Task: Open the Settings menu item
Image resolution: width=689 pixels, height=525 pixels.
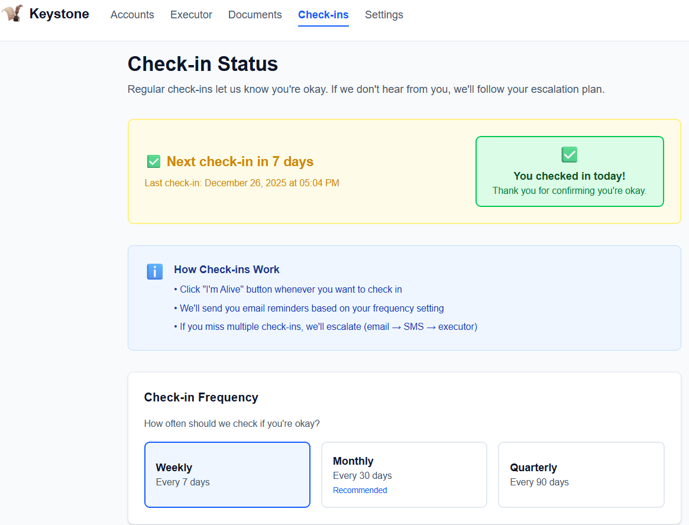Action: [x=384, y=15]
